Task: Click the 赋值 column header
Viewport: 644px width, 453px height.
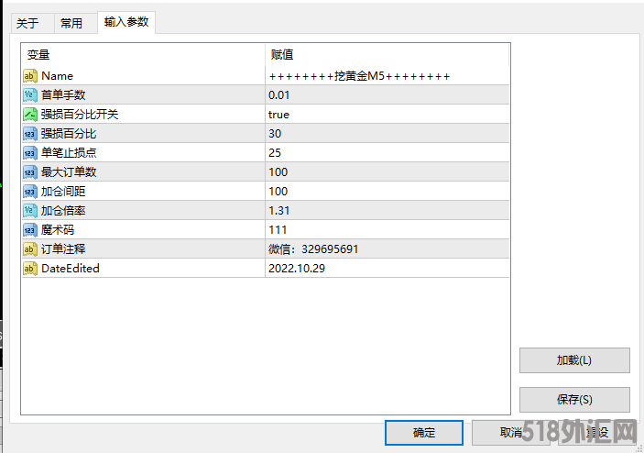Action: [x=387, y=55]
